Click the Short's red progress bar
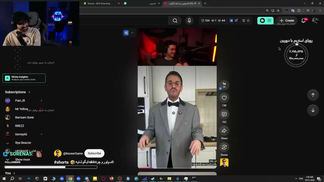The image size is (324, 182). 146,168
